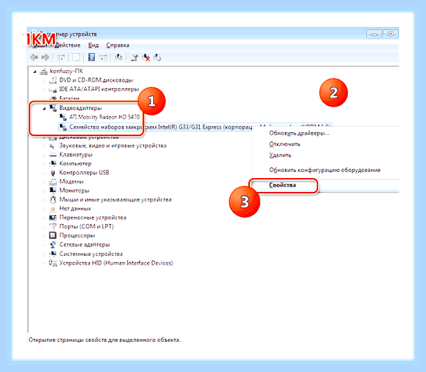Click the Disable device toolbar icon

click(x=157, y=57)
